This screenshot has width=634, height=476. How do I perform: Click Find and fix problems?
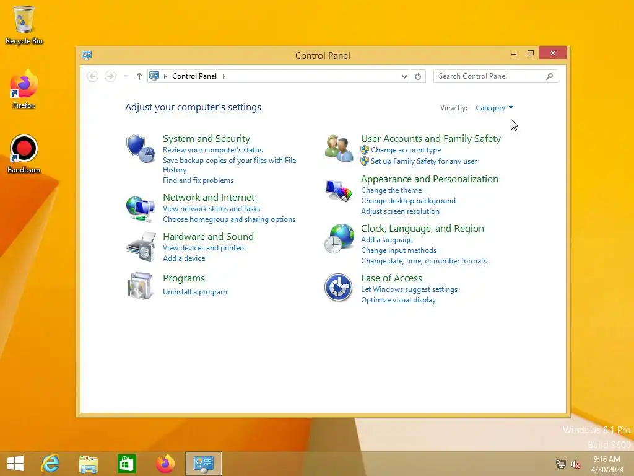[x=198, y=180]
